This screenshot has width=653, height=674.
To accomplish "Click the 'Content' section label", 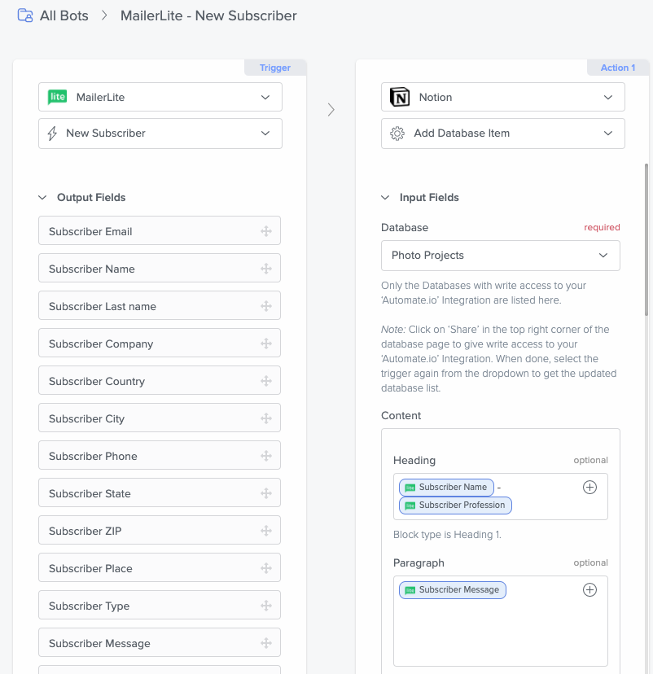I will pos(401,416).
